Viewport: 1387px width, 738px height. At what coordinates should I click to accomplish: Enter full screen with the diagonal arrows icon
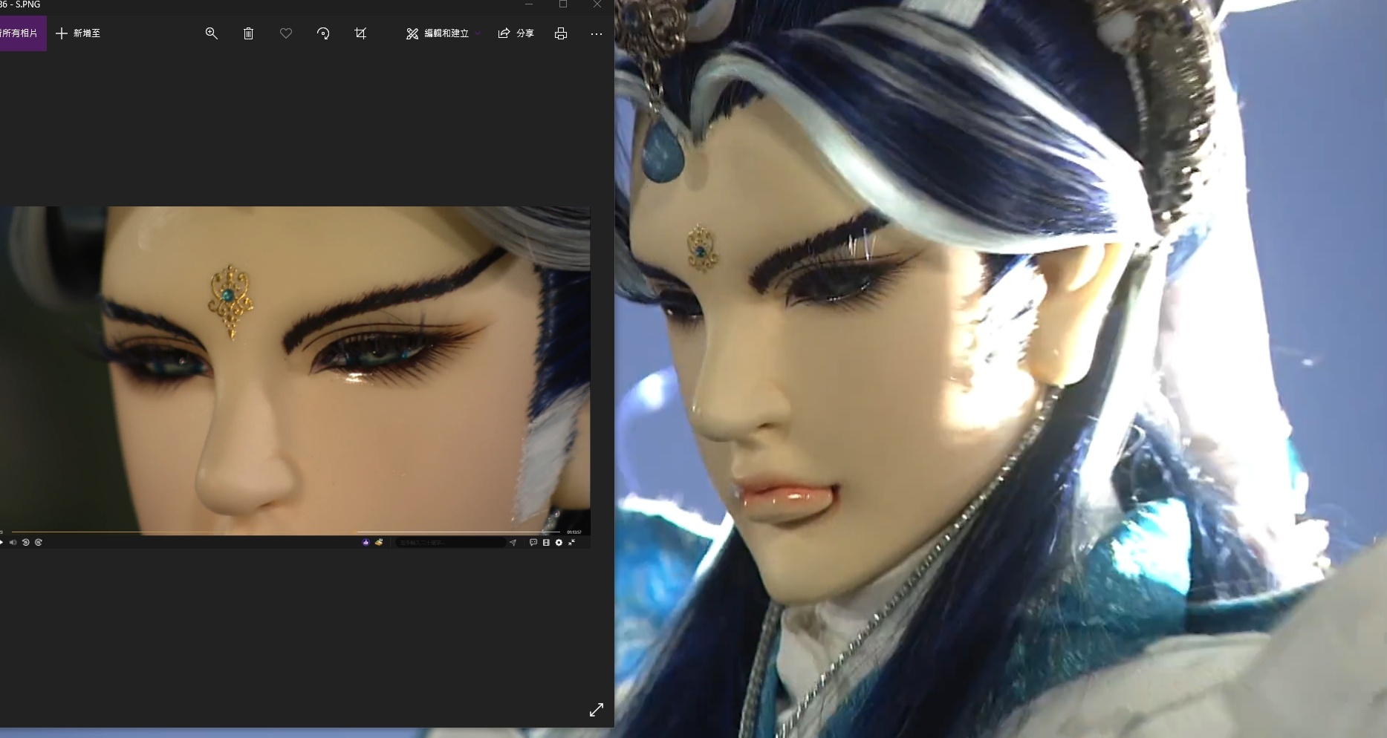click(x=597, y=710)
